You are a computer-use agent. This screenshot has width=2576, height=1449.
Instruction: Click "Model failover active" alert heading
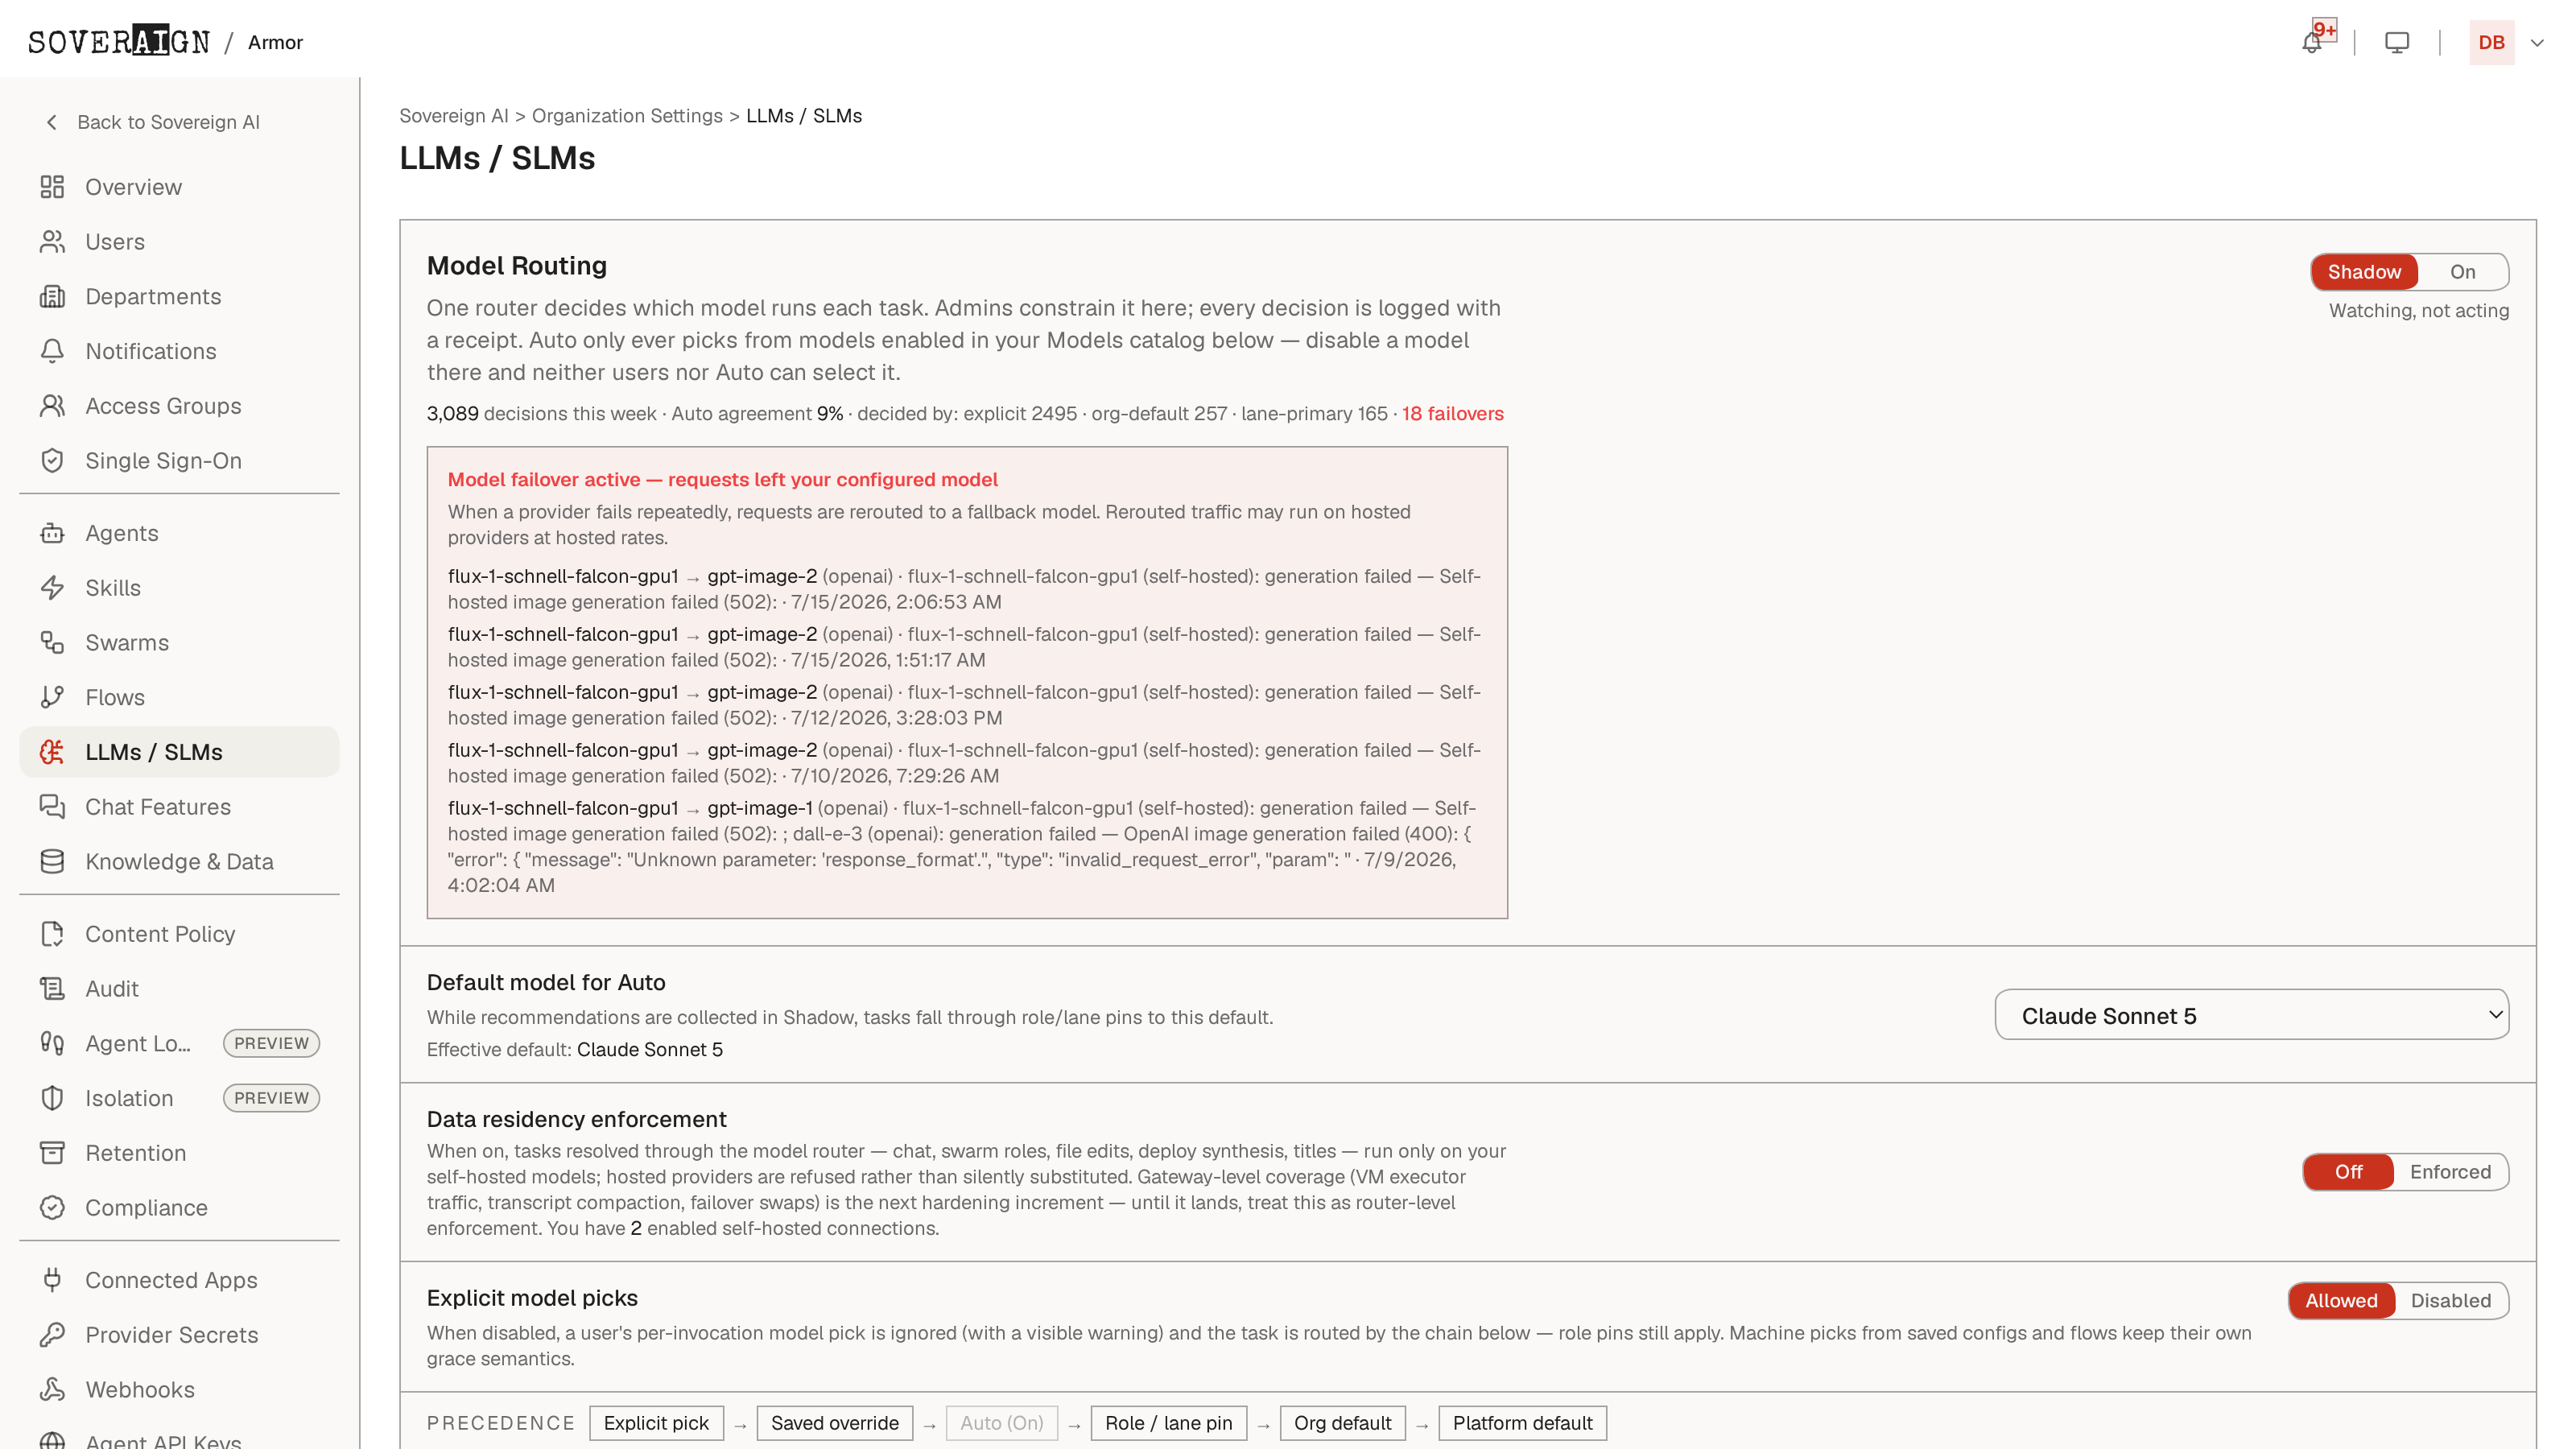(722, 480)
